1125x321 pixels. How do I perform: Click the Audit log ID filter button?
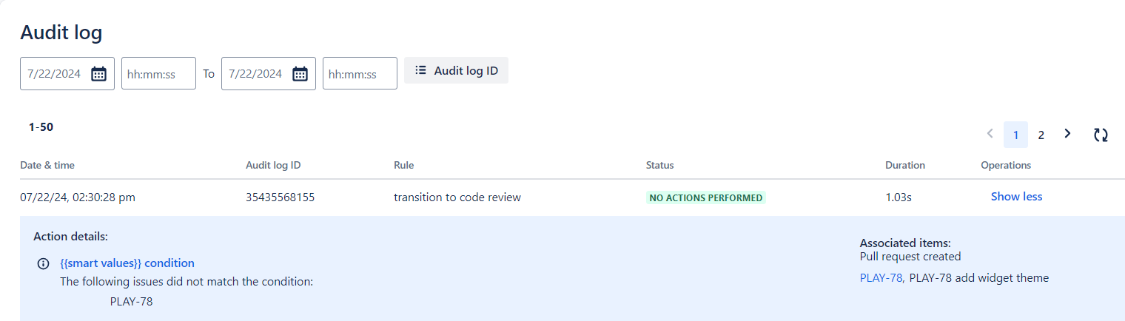tap(456, 70)
